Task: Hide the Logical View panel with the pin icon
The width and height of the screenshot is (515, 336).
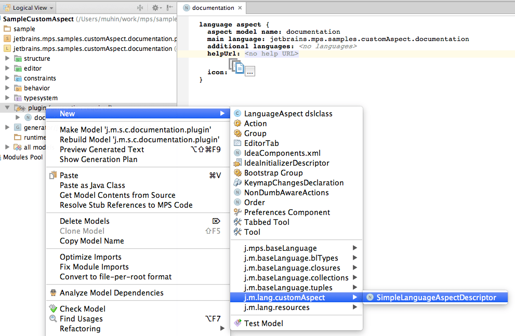Action: click(x=170, y=8)
